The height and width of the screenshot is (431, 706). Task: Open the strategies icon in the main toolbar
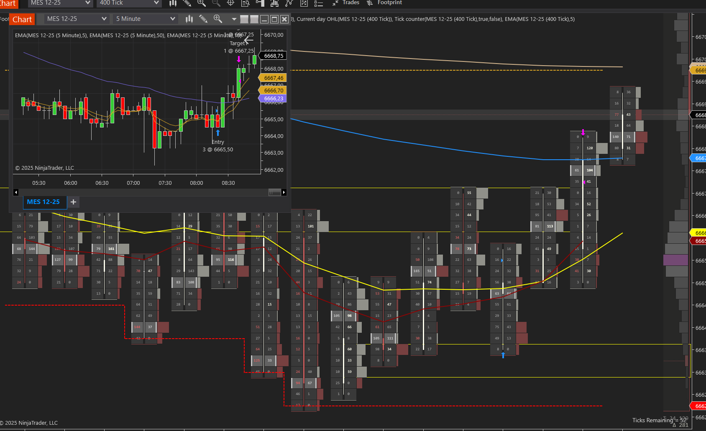[x=289, y=3]
